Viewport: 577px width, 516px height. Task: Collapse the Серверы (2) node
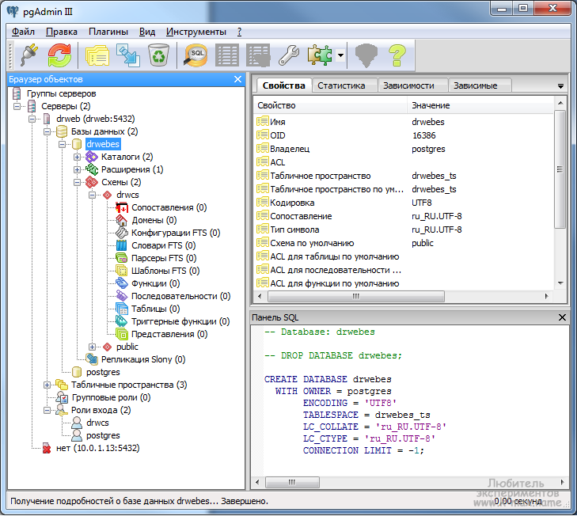click(x=17, y=106)
